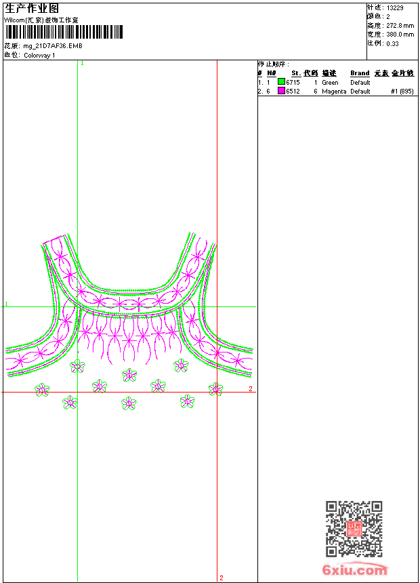Click the QR code image
420x583 pixels.
(354, 529)
